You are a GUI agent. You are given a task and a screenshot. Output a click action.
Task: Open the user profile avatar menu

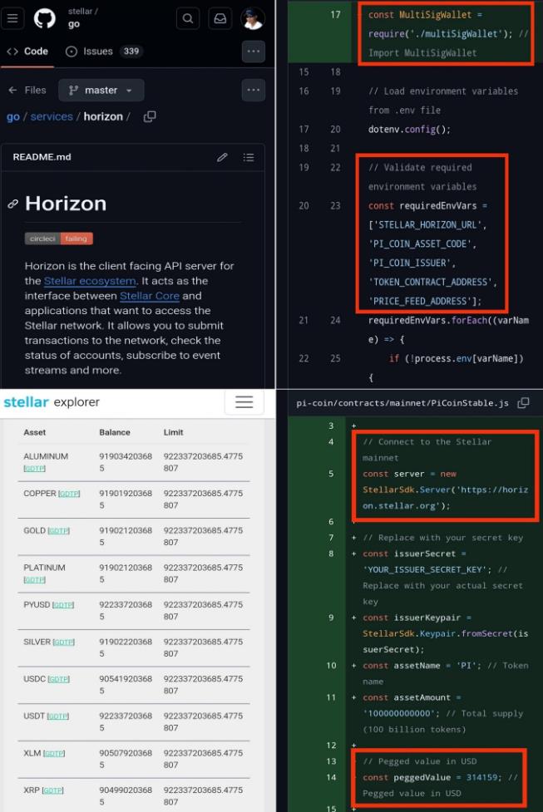pos(253,18)
